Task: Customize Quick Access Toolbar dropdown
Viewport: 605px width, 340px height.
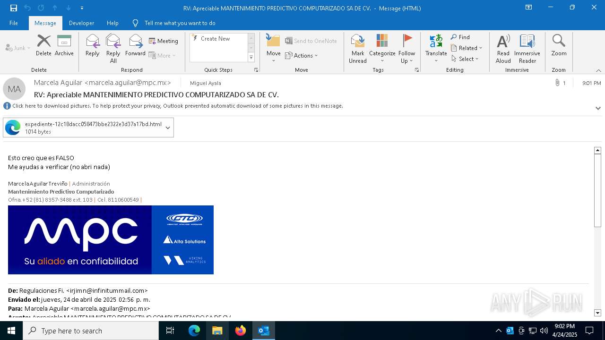Action: pyautogui.click(x=82, y=8)
